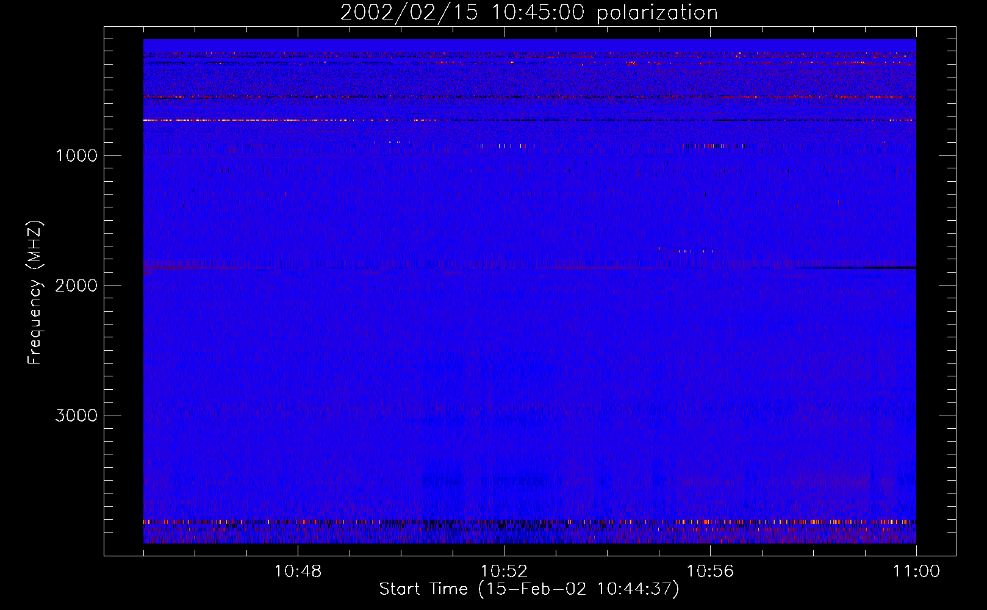This screenshot has width=987, height=610.
Task: Click the 'Start Time (15-Feb-02 10:44:37)' label
Action: coord(529,589)
